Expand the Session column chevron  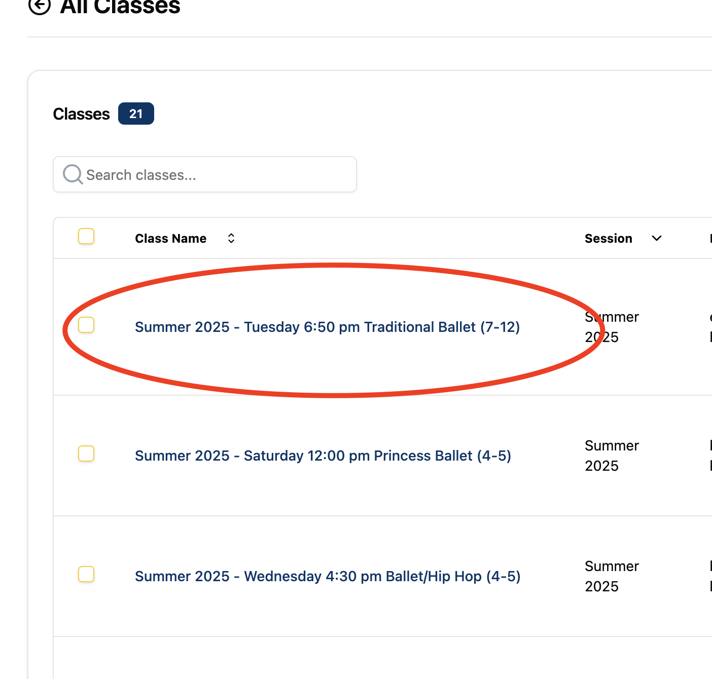657,238
